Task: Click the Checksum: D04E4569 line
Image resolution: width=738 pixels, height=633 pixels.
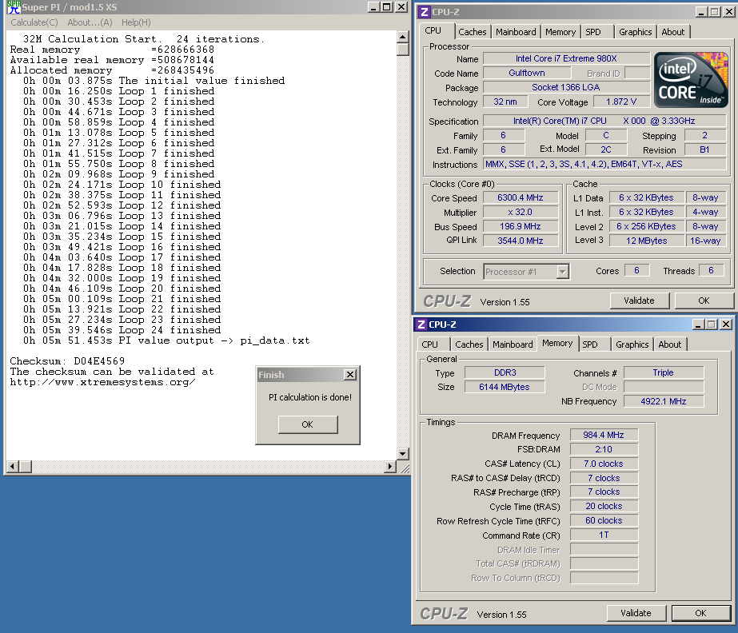Action: [67, 361]
